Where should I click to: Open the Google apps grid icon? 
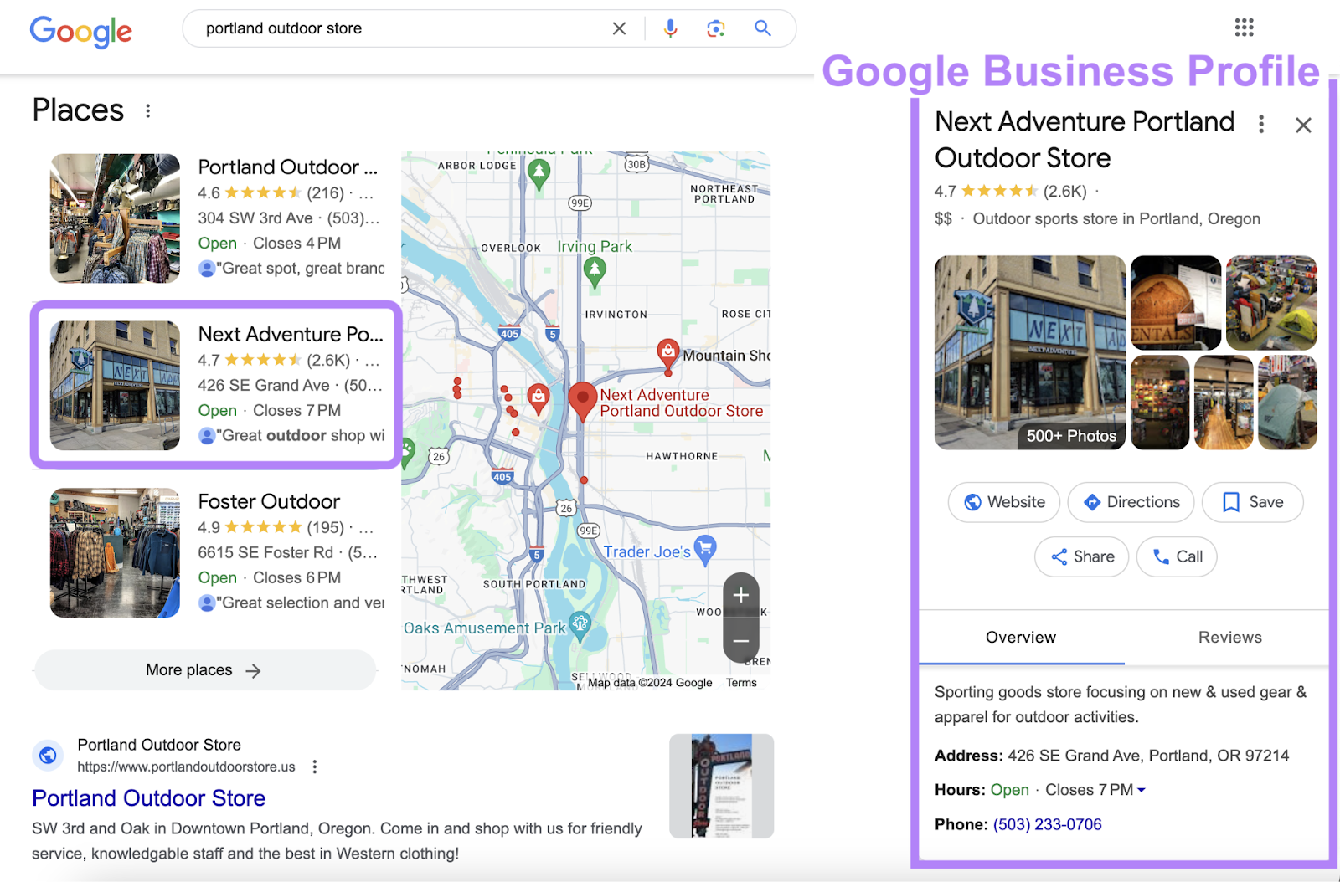(1244, 28)
